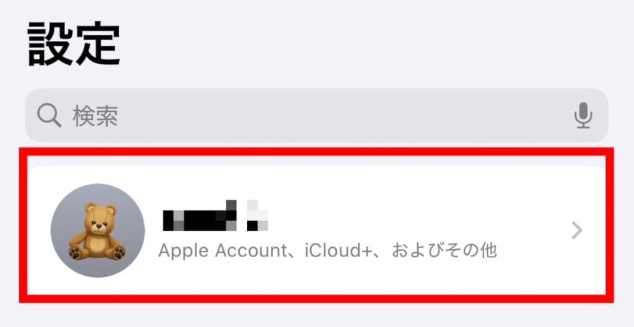The width and height of the screenshot is (634, 327).
Task: Start voice search with the mic icon
Action: click(x=583, y=116)
